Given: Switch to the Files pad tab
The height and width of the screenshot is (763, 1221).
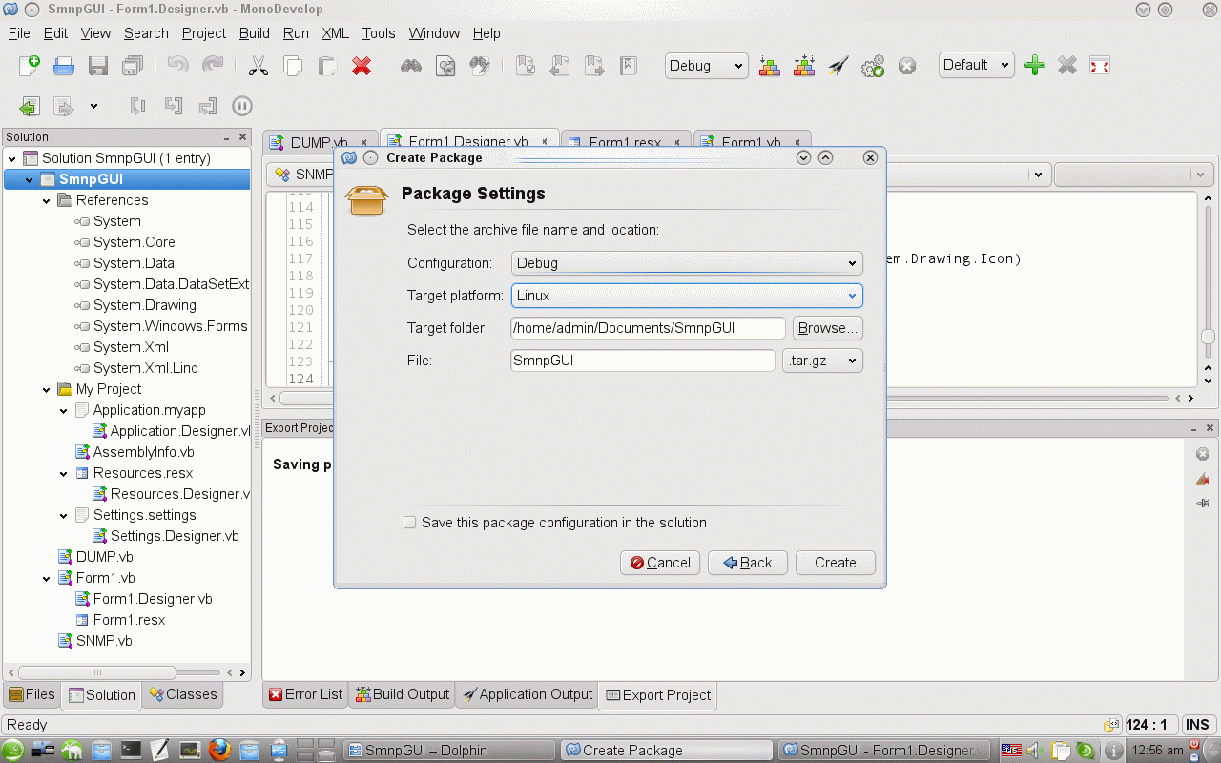Looking at the screenshot, I should click(31, 694).
